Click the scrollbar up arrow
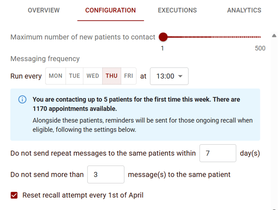279x210 pixels. pos(274,36)
